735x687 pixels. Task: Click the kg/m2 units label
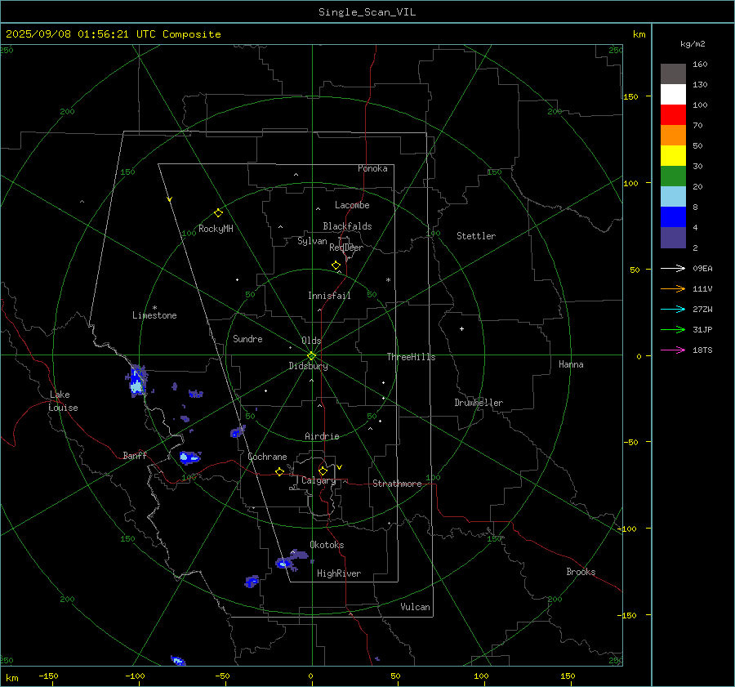693,44
